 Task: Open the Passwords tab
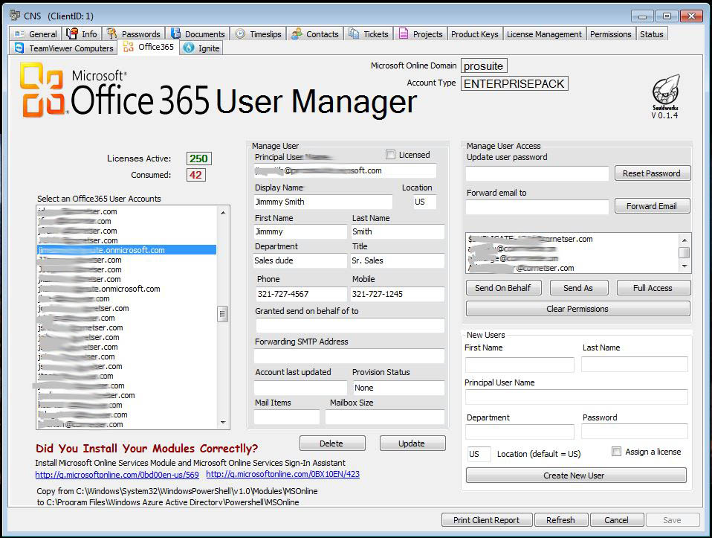coord(133,34)
